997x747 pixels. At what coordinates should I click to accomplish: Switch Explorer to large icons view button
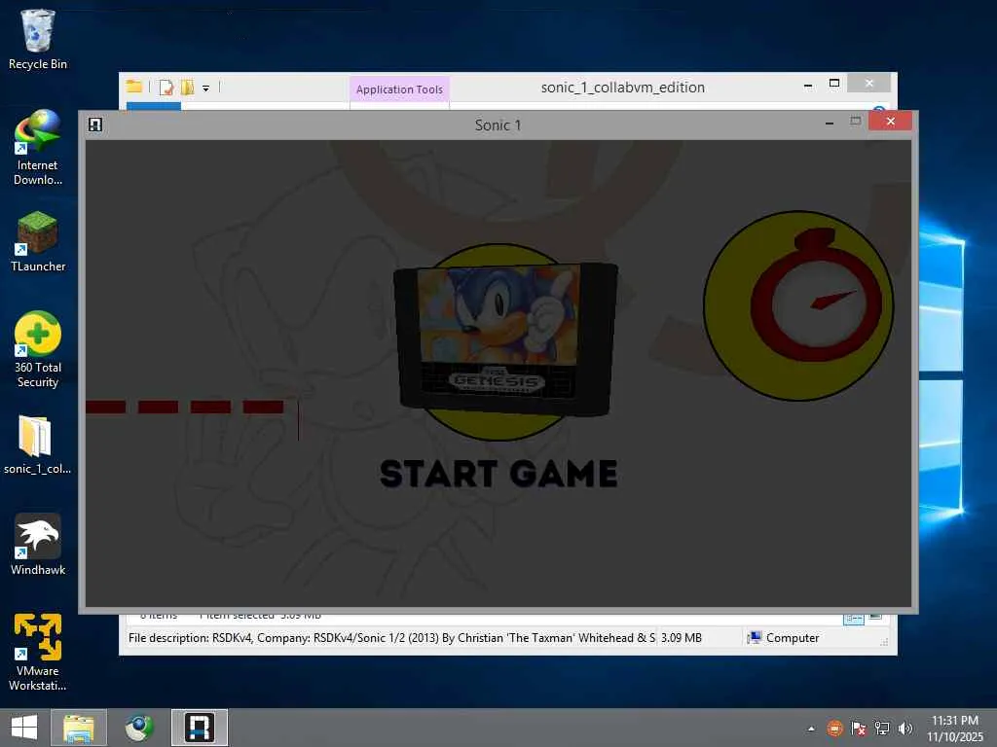875,617
